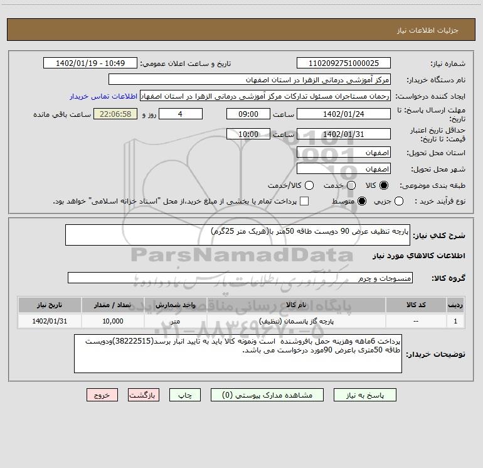Click the توضیحات خریدار notes text area
The height and width of the screenshot is (468, 483).
pos(238,354)
